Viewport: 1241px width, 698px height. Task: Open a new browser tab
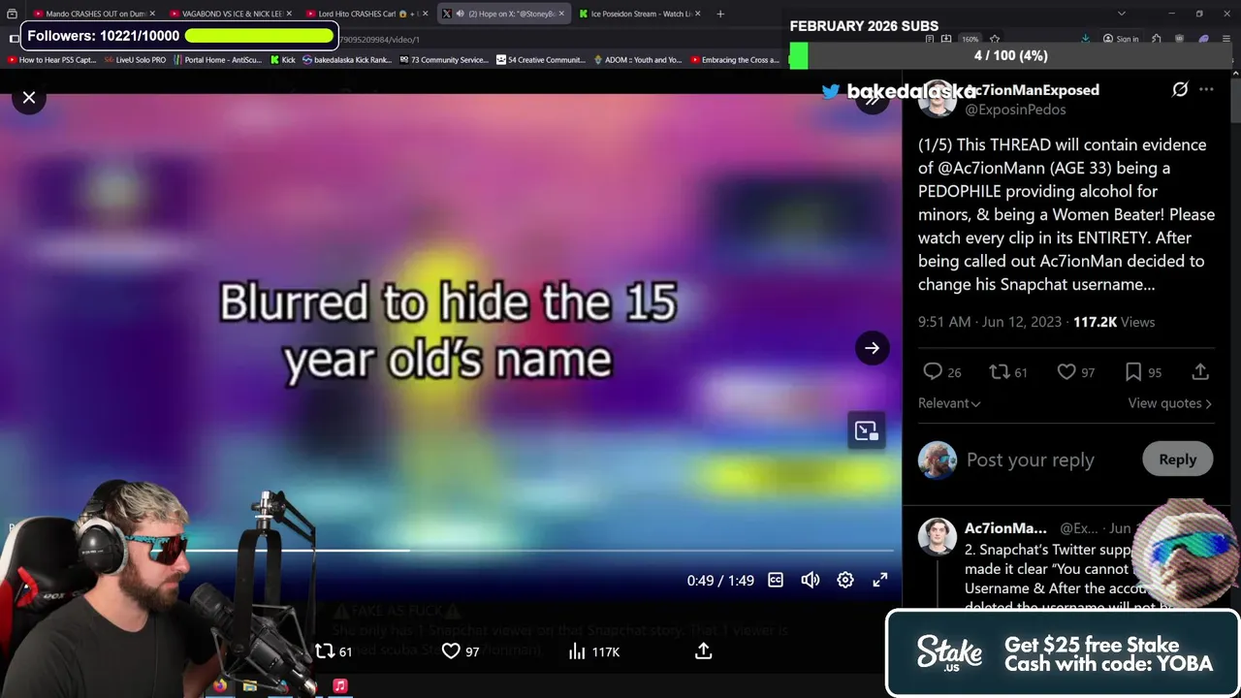tap(720, 14)
